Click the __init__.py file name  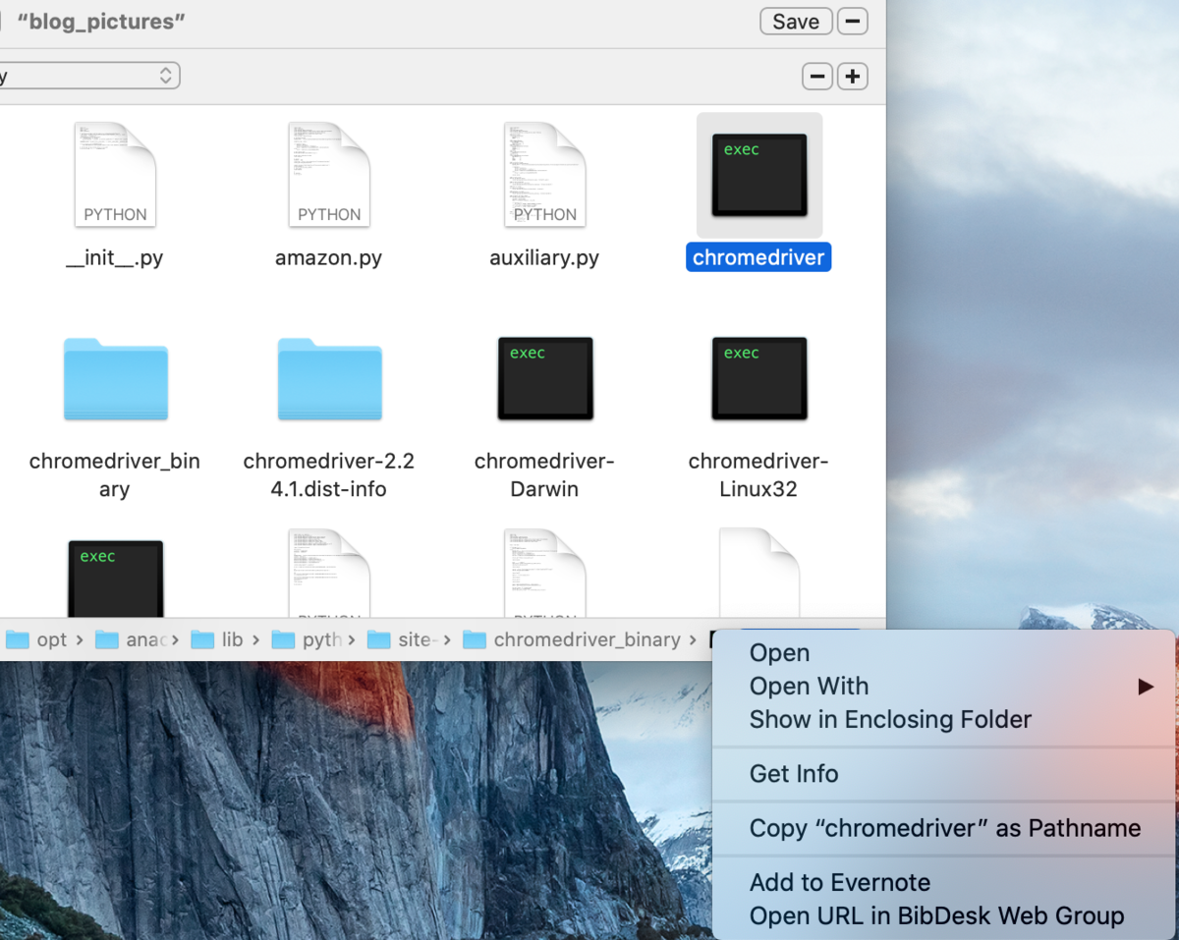pos(115,258)
